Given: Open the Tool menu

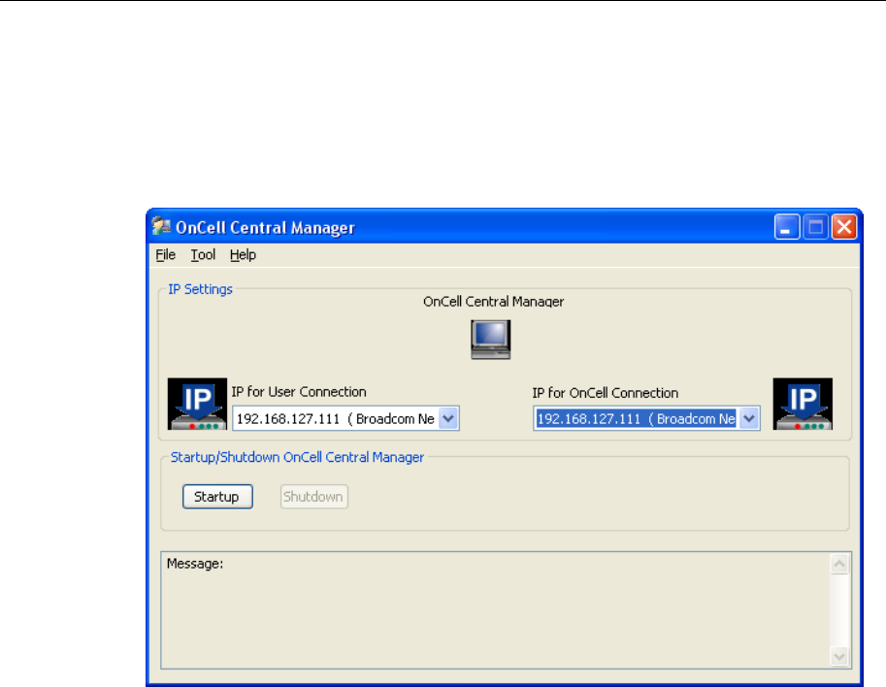Looking at the screenshot, I should (203, 255).
